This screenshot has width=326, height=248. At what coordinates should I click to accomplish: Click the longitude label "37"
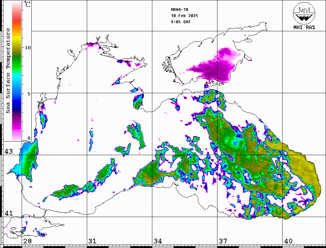pos(223,241)
